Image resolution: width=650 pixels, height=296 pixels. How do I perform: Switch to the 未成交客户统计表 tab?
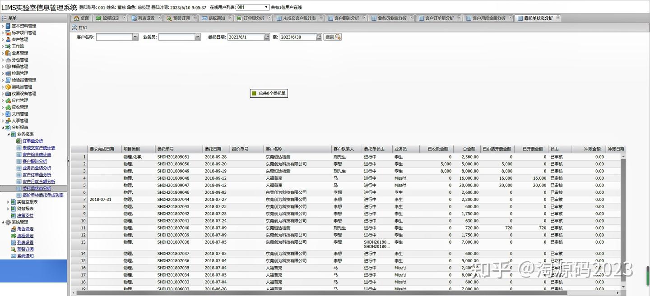(x=298, y=18)
